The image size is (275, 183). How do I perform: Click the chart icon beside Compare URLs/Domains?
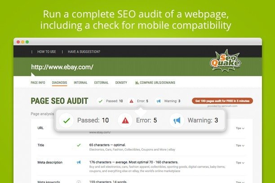click(137, 83)
